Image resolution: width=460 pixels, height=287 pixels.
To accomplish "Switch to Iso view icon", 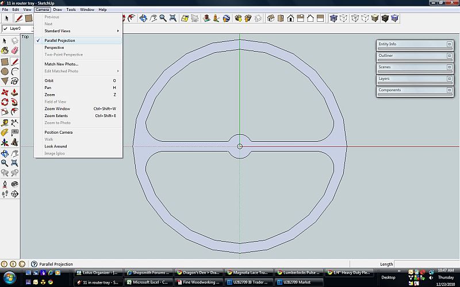I will pyautogui.click(x=270, y=18).
